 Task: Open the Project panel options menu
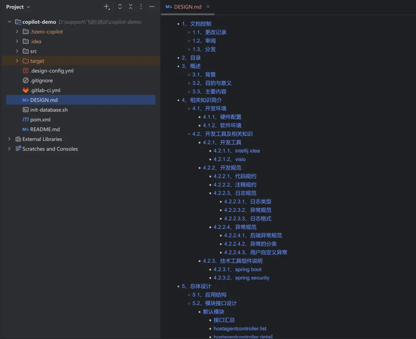pyautogui.click(x=141, y=7)
